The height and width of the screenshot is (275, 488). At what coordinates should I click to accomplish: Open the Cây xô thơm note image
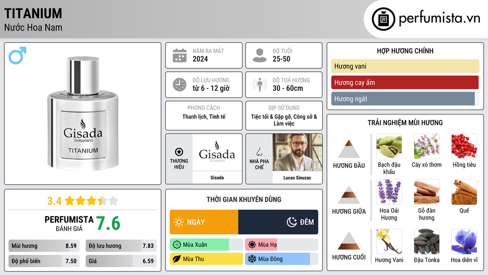[427, 147]
